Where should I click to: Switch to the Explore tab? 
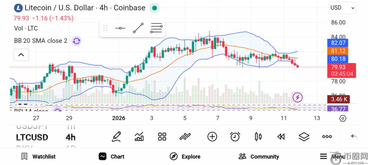pyautogui.click(x=185, y=156)
